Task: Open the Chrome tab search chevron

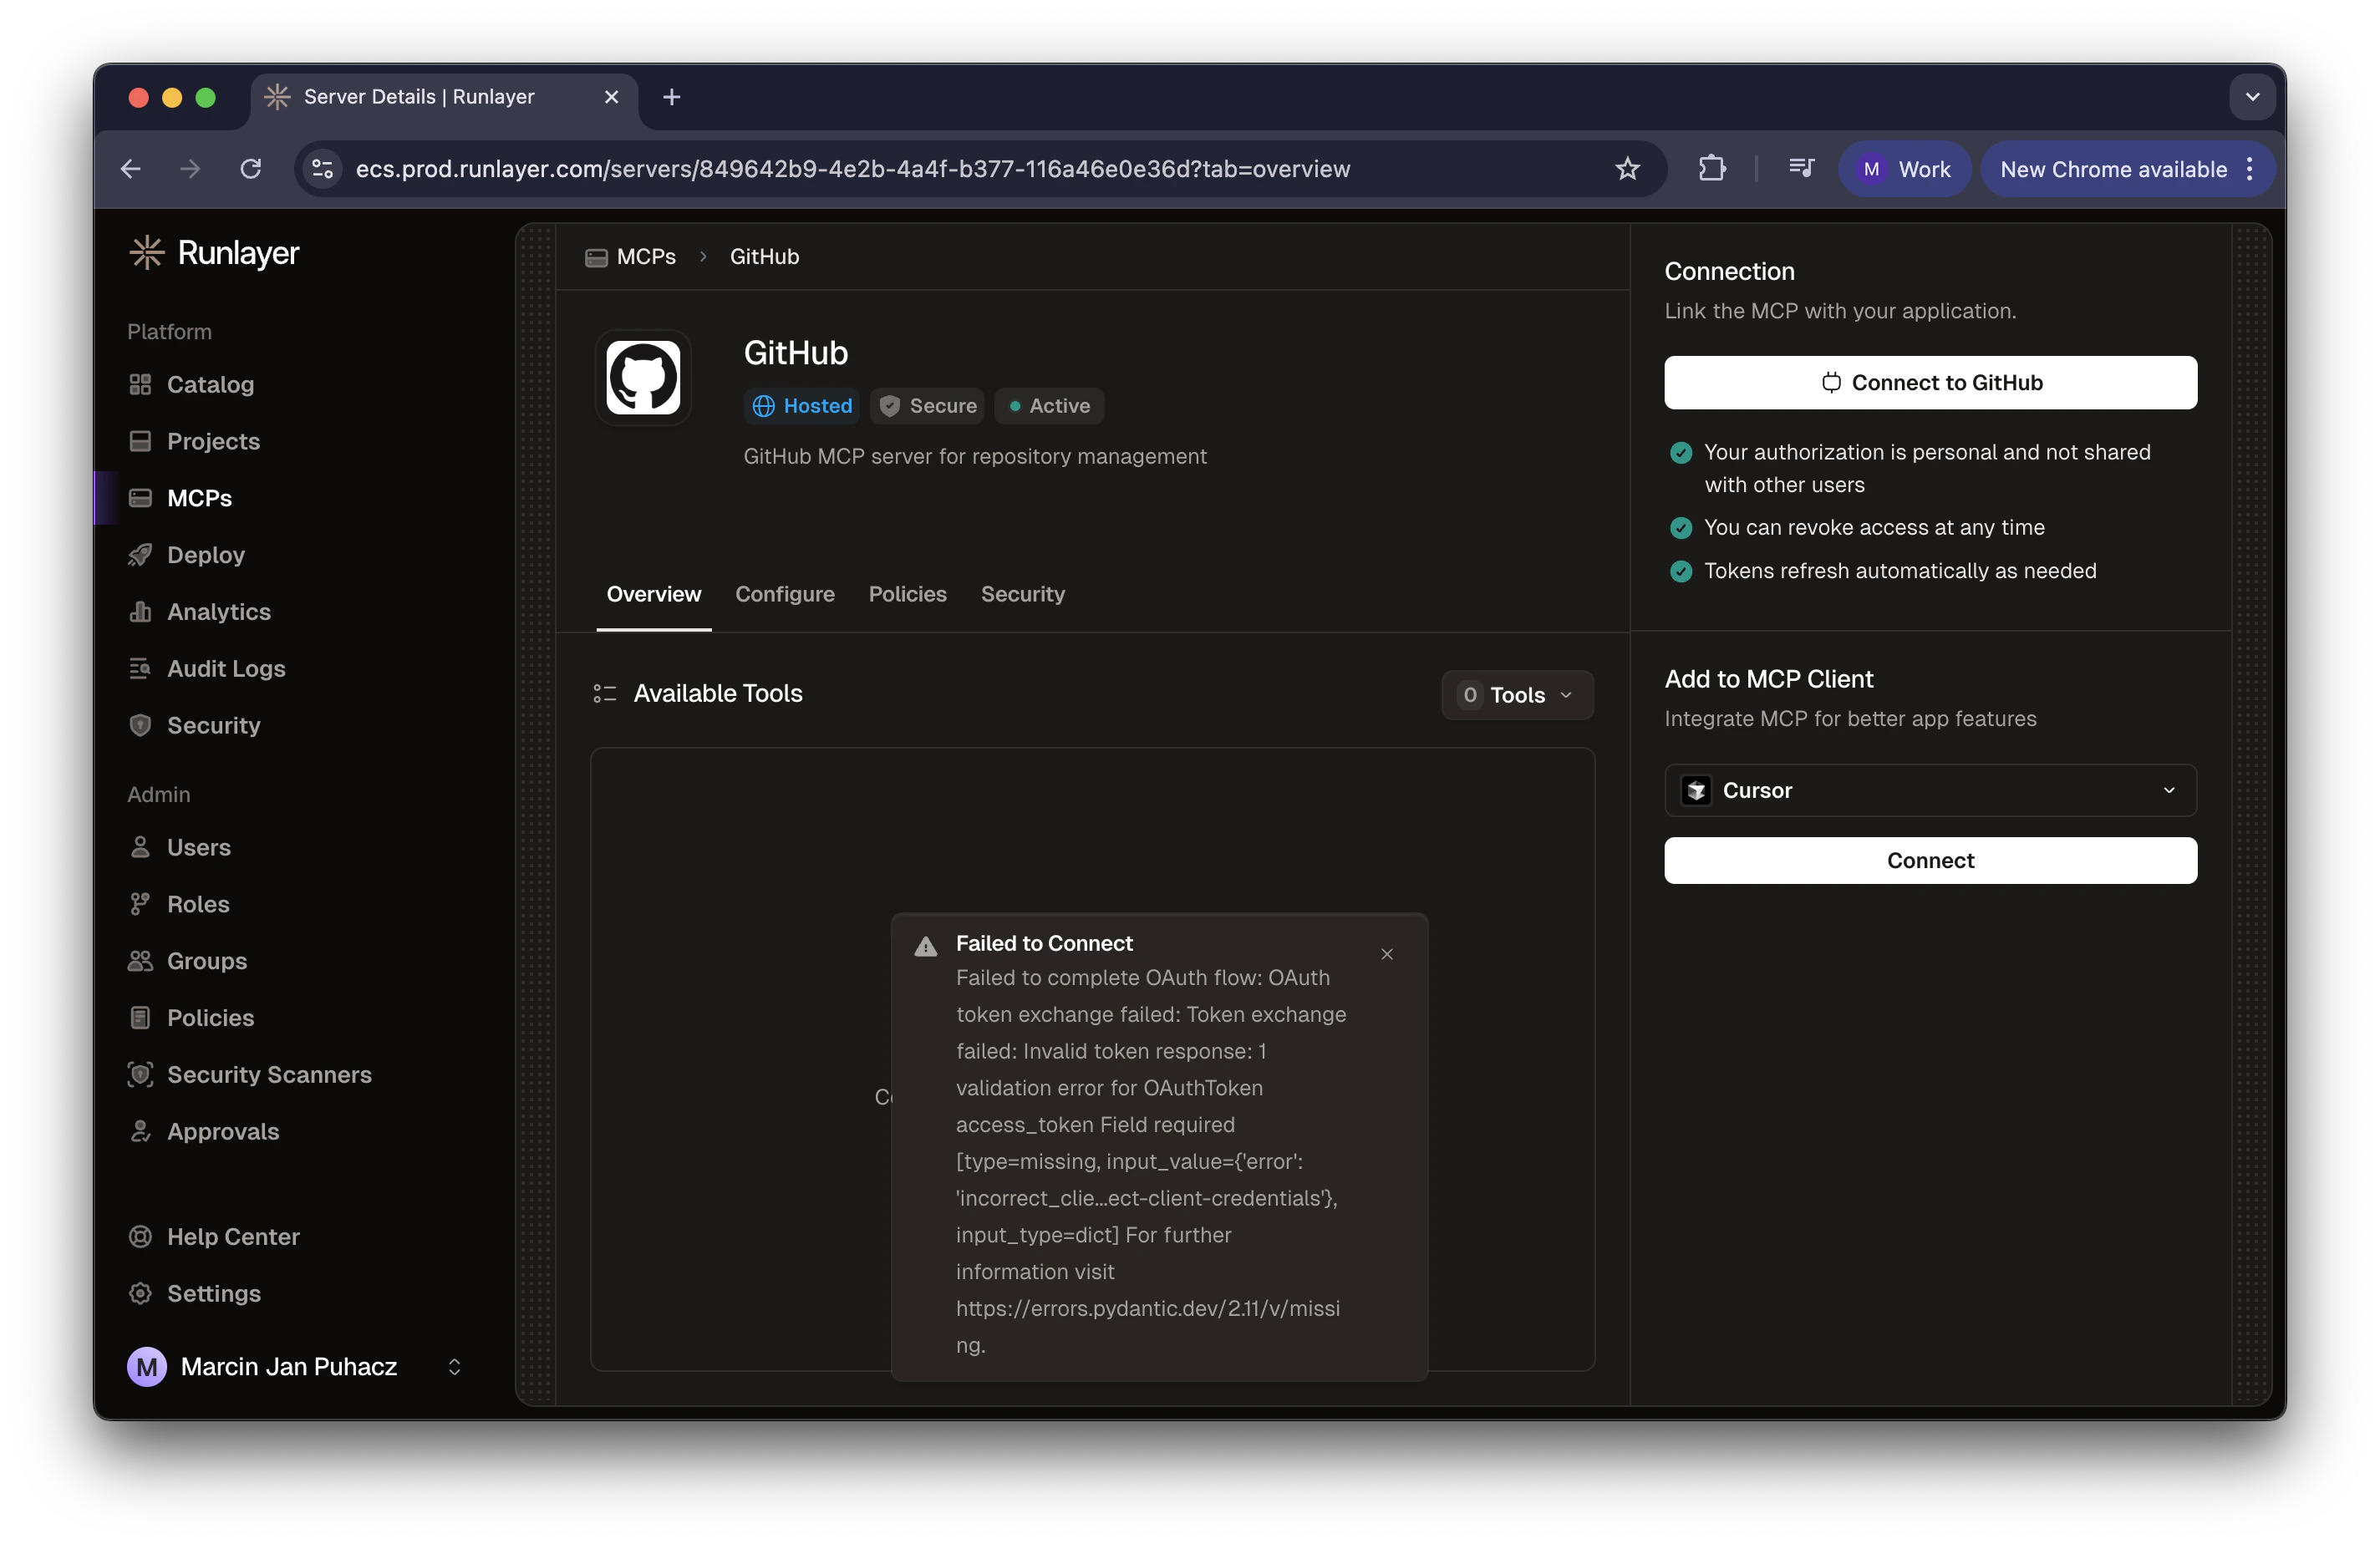Action: point(2252,96)
